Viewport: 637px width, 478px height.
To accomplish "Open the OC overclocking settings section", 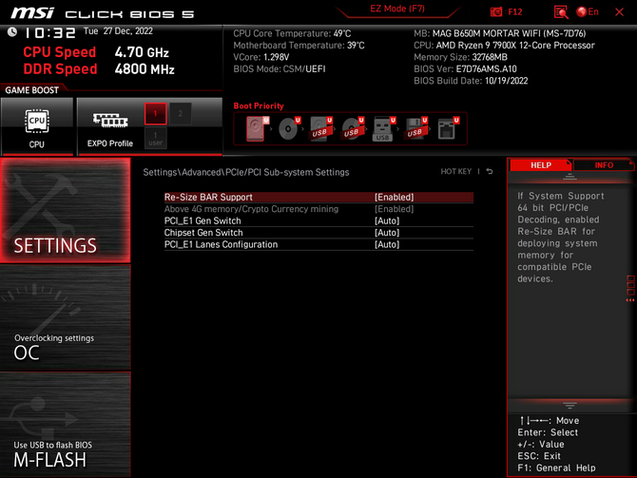I will click(x=65, y=317).
